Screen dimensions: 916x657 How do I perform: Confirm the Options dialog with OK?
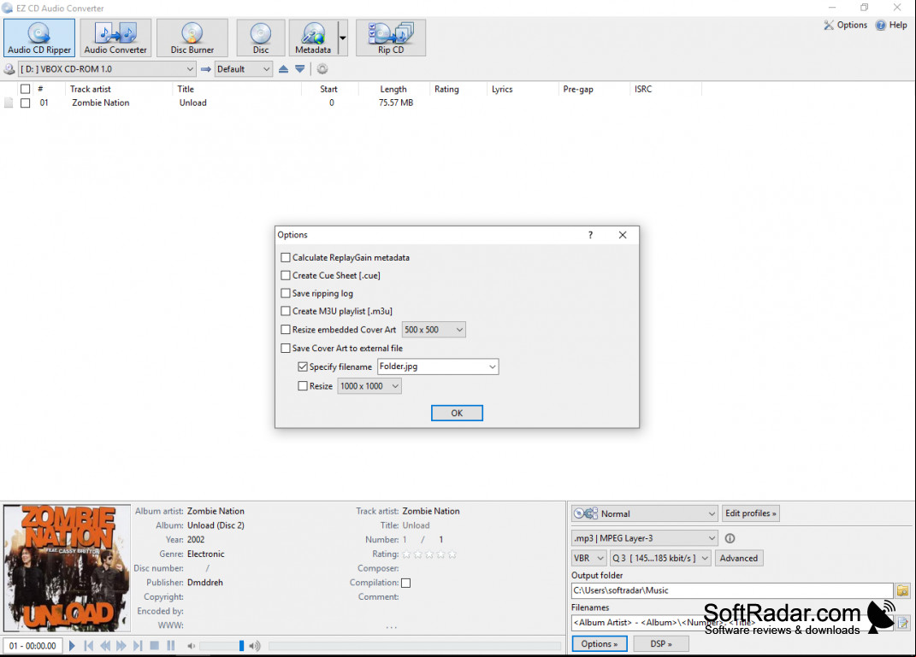[457, 414]
